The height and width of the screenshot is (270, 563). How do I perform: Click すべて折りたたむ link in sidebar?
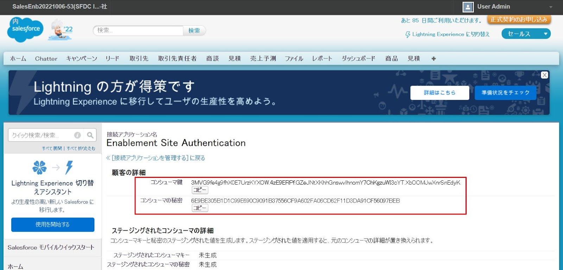(81, 148)
